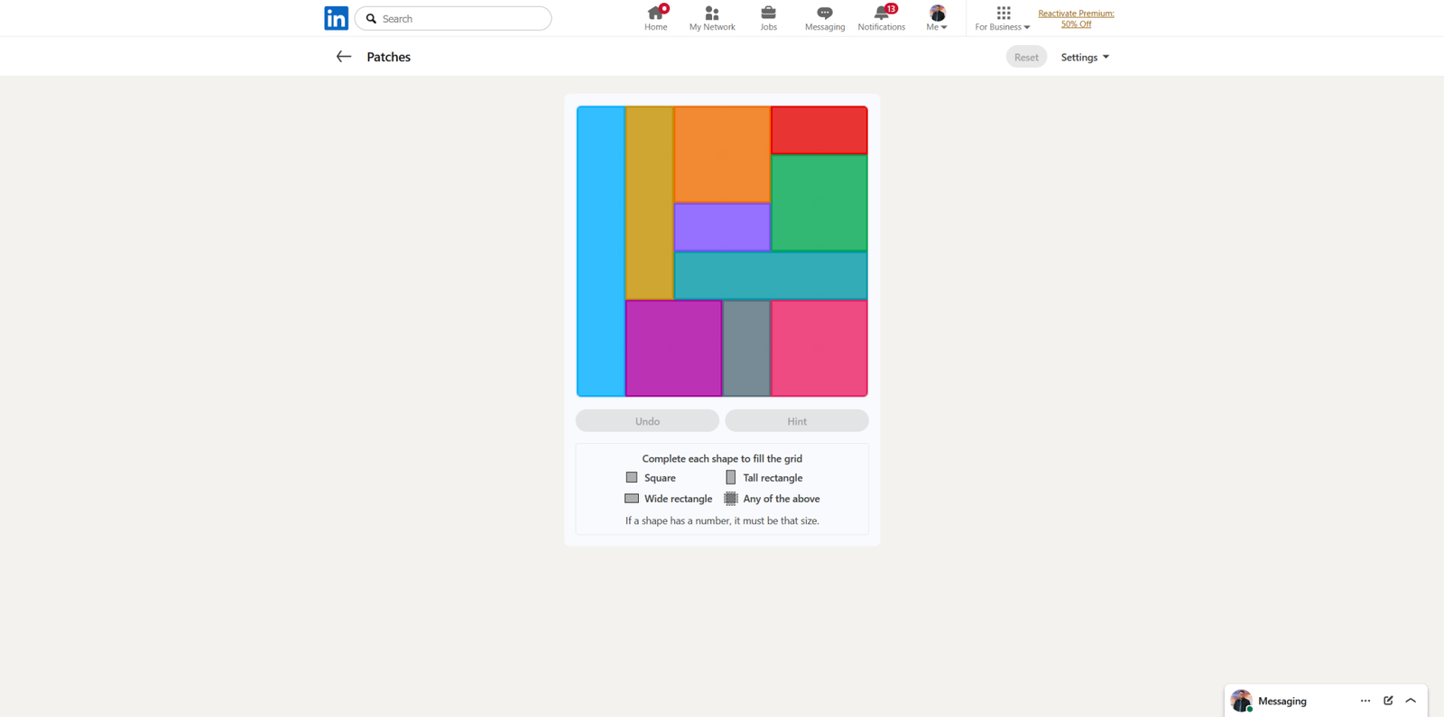
Task: Click in the Search input field
Action: (x=460, y=18)
